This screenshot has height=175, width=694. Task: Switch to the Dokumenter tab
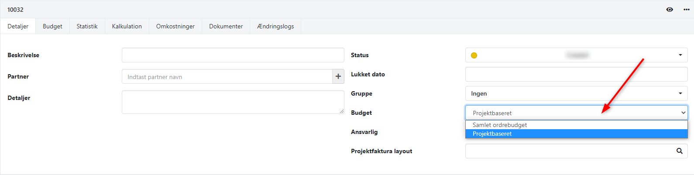(226, 26)
